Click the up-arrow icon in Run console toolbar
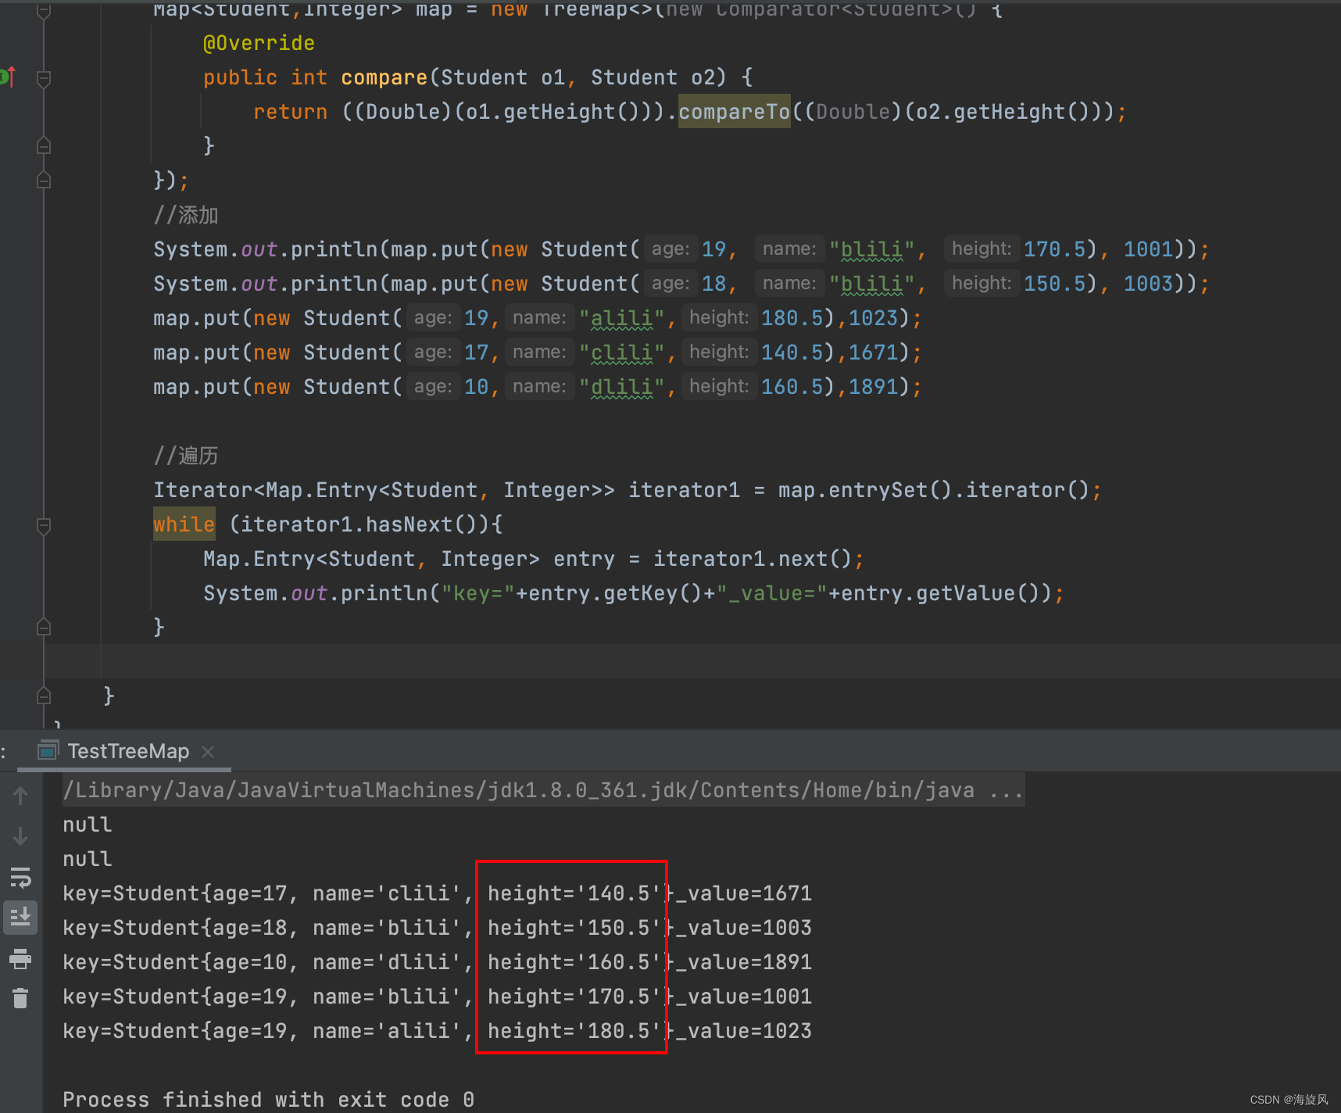The image size is (1341, 1113). pyautogui.click(x=20, y=796)
